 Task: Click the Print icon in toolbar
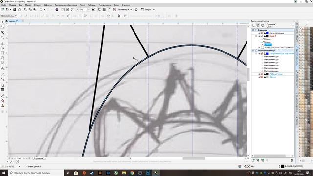(x=20, y=10)
